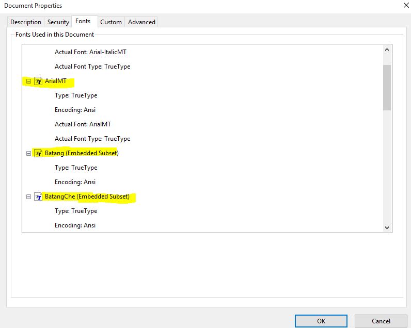Viewport: 411px width, 328px height.
Task: Click the BatangChe font type icon
Action: tap(38, 196)
